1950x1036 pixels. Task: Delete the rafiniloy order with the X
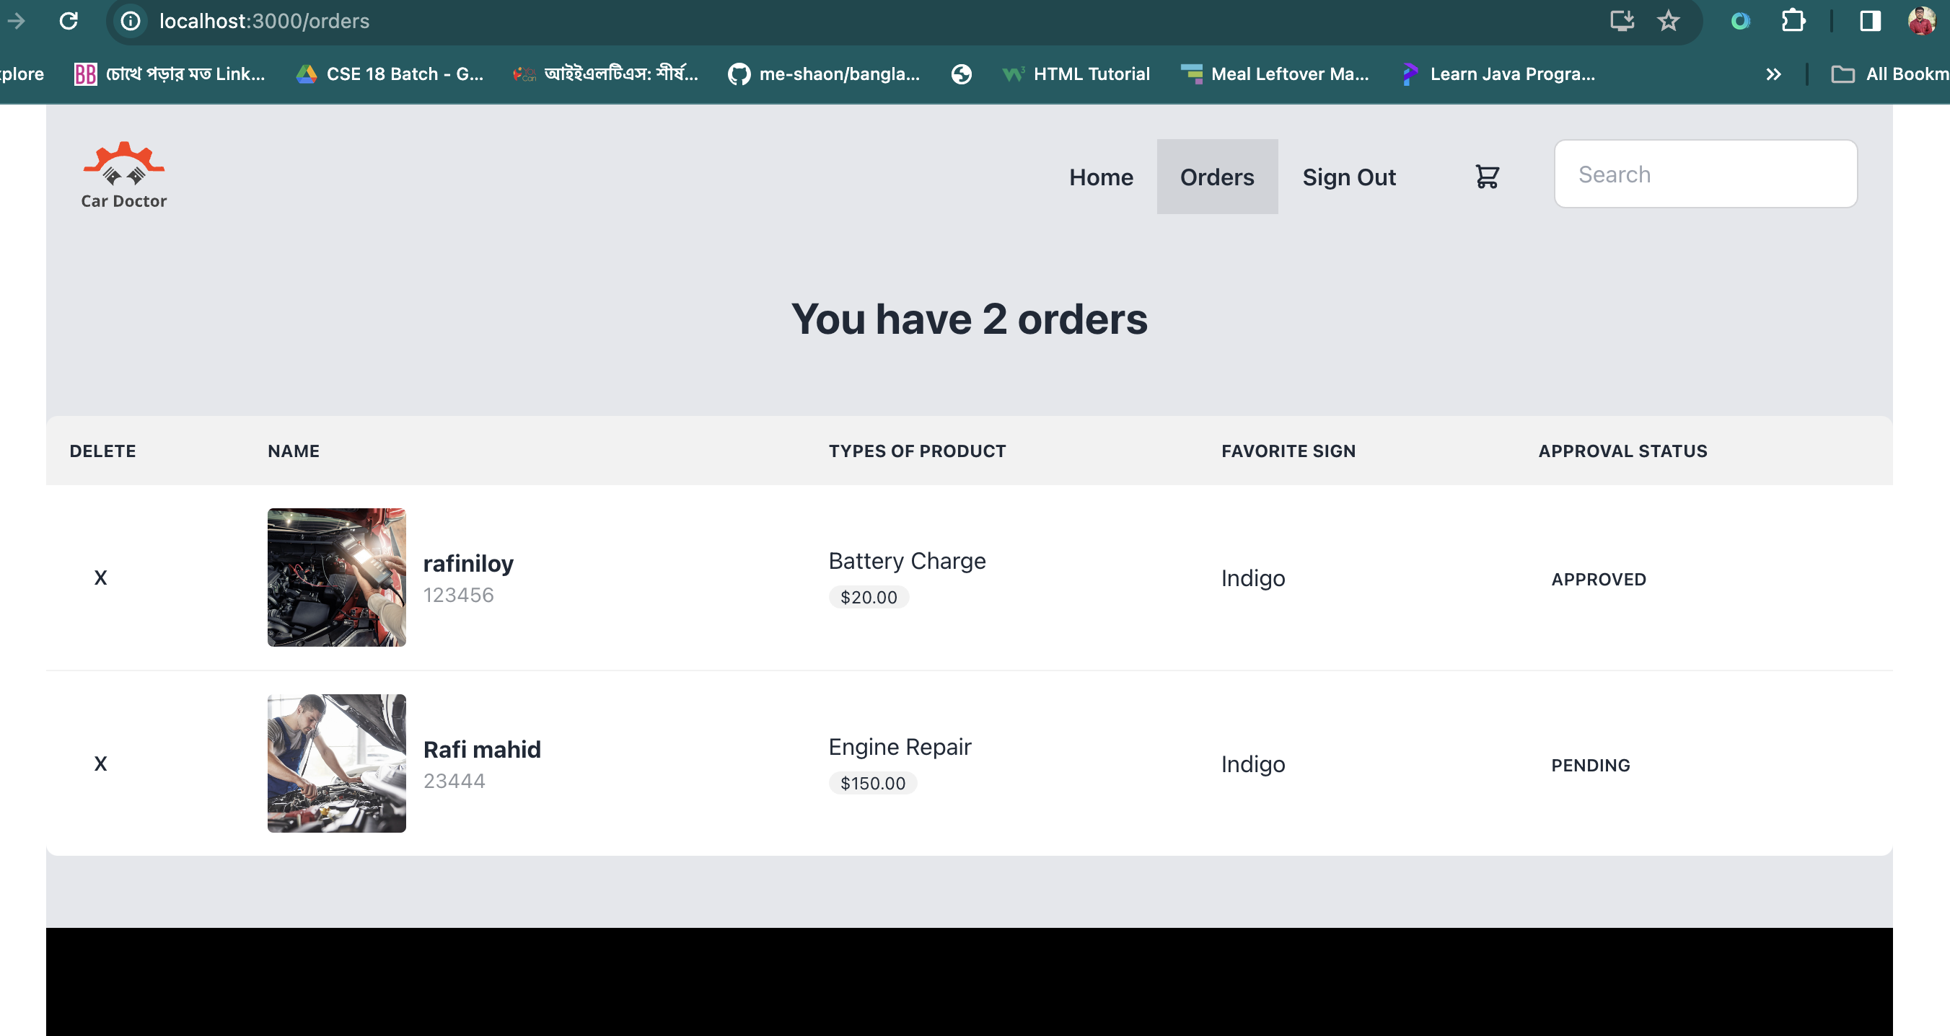[102, 577]
